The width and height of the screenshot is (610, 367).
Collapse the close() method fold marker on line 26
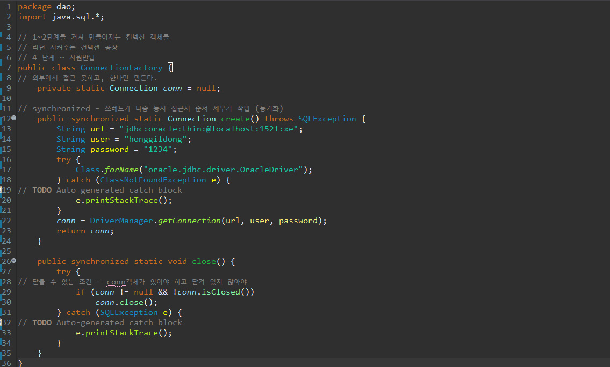click(x=13, y=261)
